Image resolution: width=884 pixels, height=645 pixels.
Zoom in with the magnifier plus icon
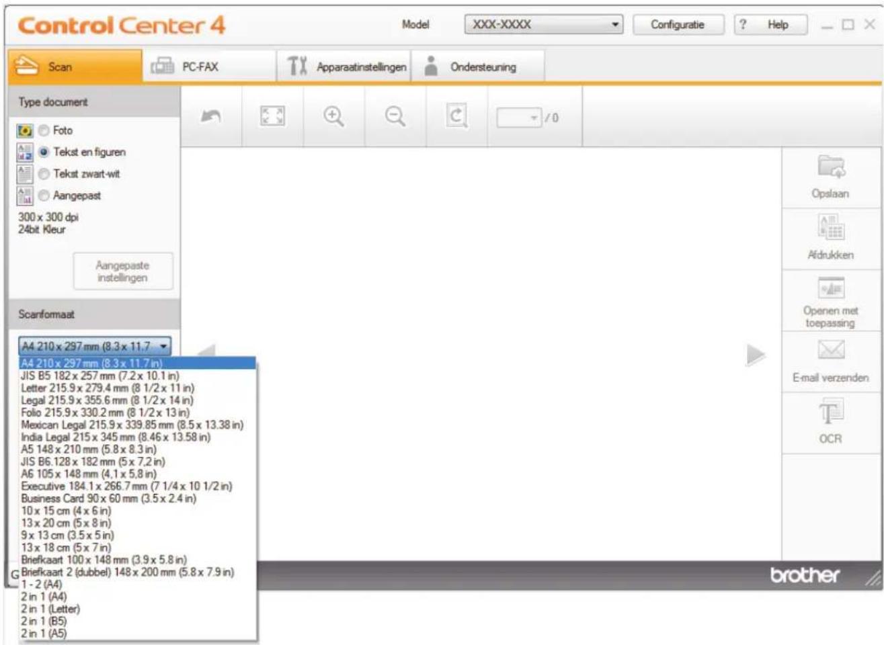[x=333, y=116]
